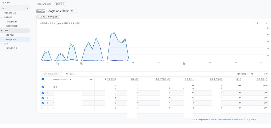Open the rows per page dropdown
Screen dimensions: 271x128
[255, 74]
